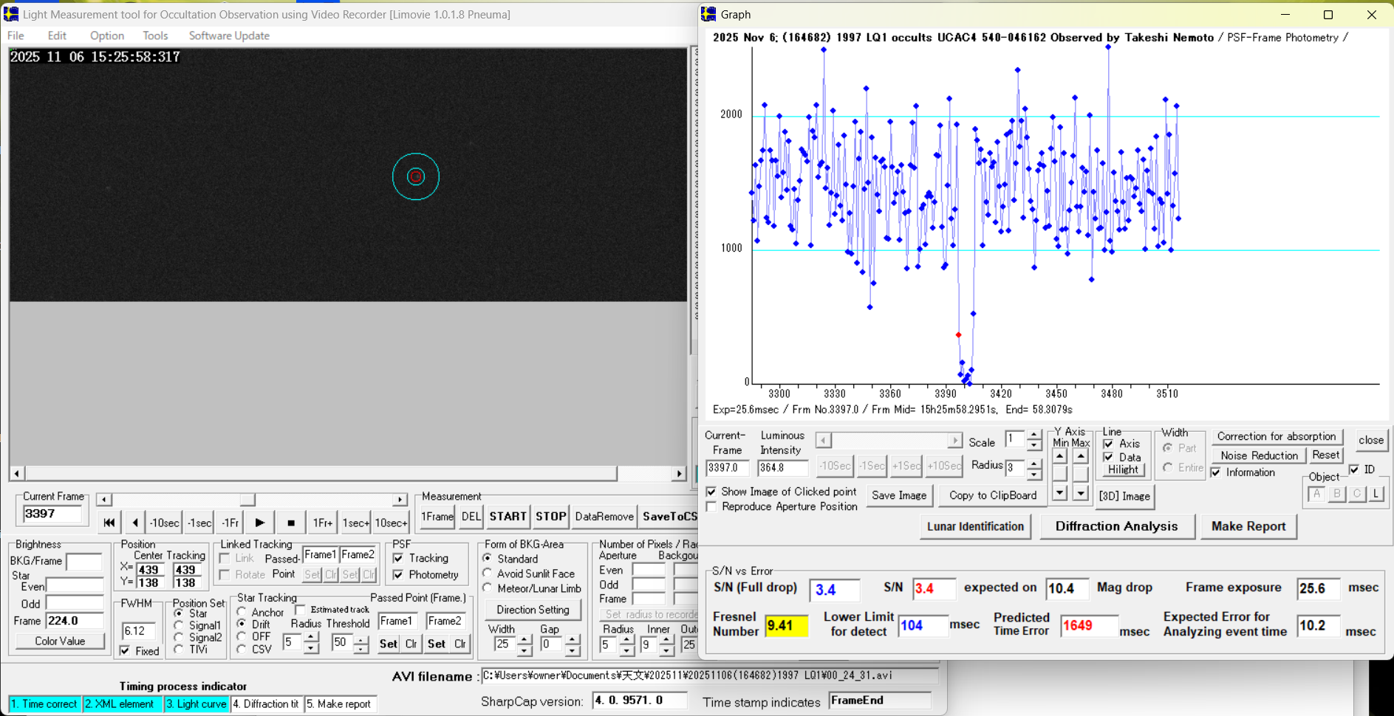1394x716 pixels.
Task: Open the Tools menu
Action: point(155,35)
